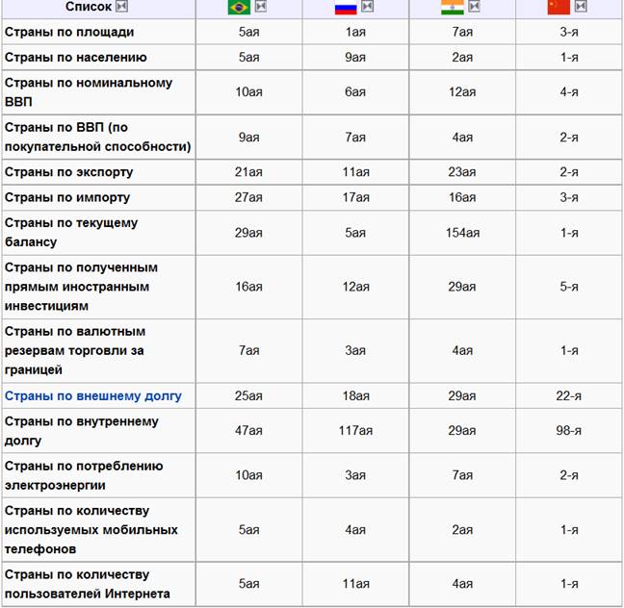The width and height of the screenshot is (624, 608).
Task: Sort by the China column
Action: pyautogui.click(x=580, y=7)
